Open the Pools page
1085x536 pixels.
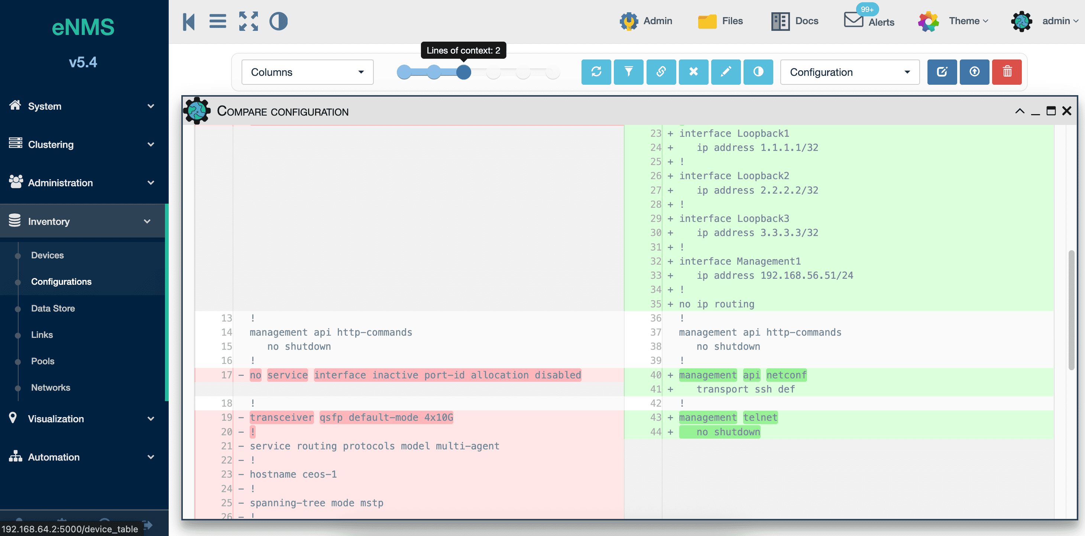42,361
